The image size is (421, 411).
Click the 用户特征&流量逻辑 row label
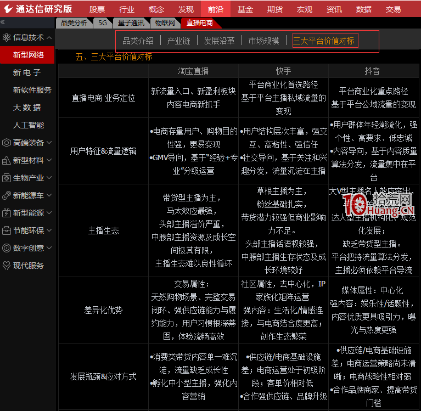click(x=103, y=151)
